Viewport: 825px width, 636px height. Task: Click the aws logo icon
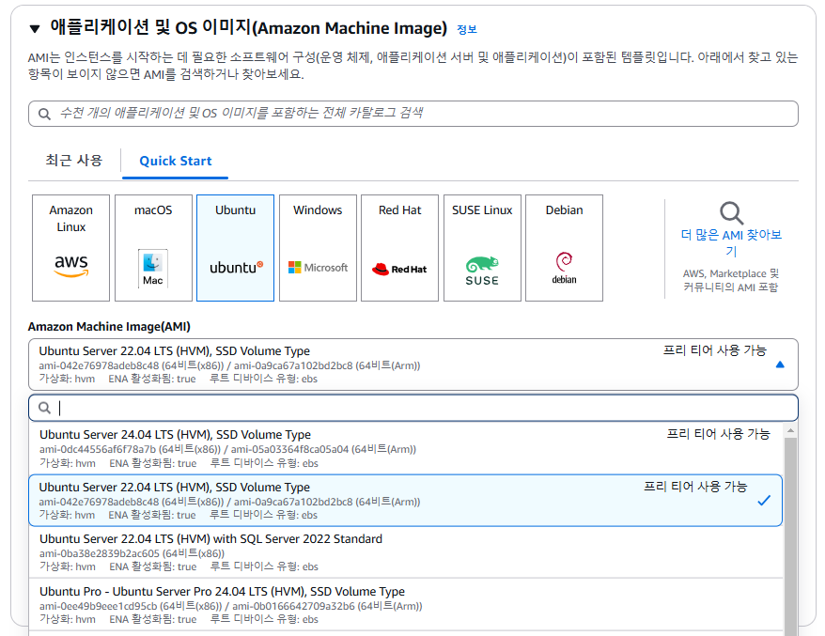point(71,266)
